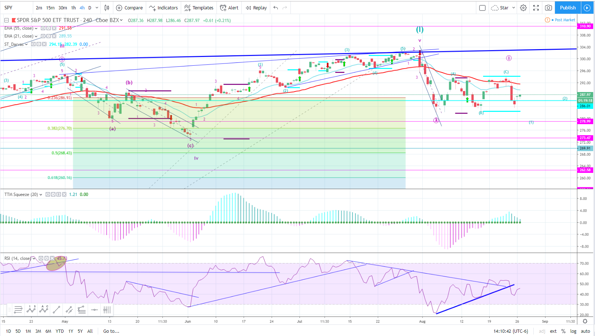Set date range to 3M
The image size is (595, 336).
(x=38, y=331)
